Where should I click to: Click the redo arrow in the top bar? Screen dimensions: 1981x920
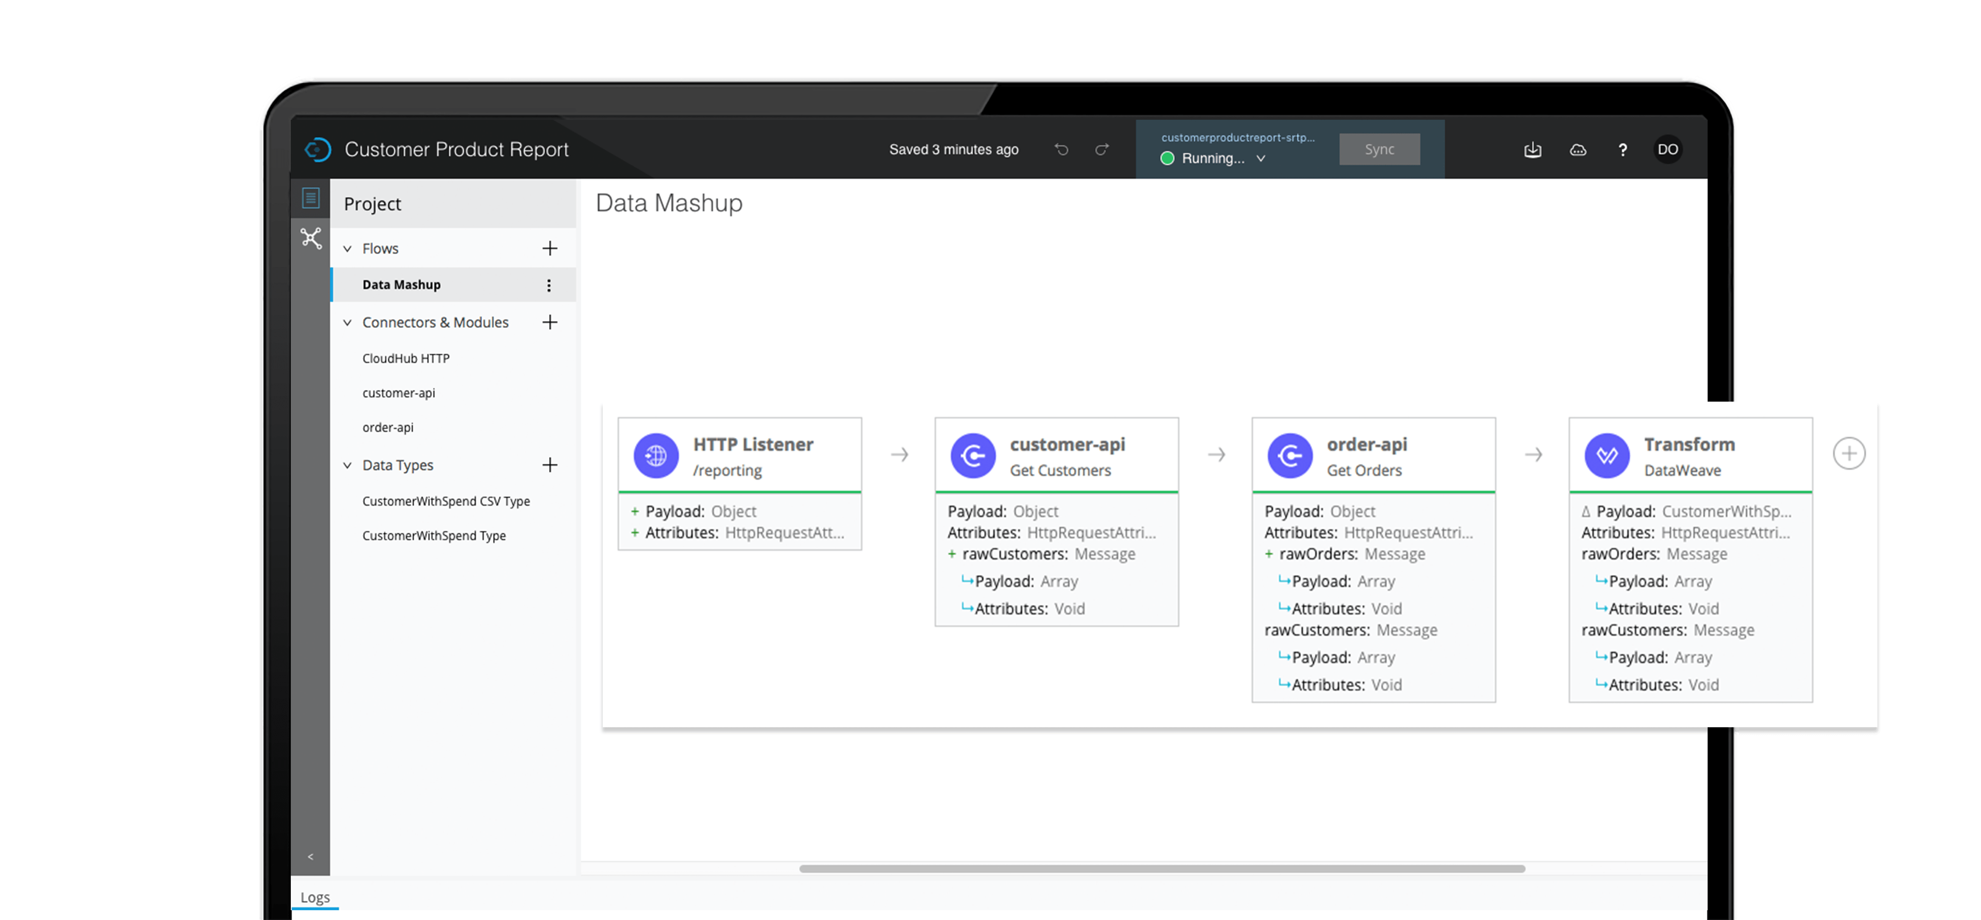click(1101, 149)
